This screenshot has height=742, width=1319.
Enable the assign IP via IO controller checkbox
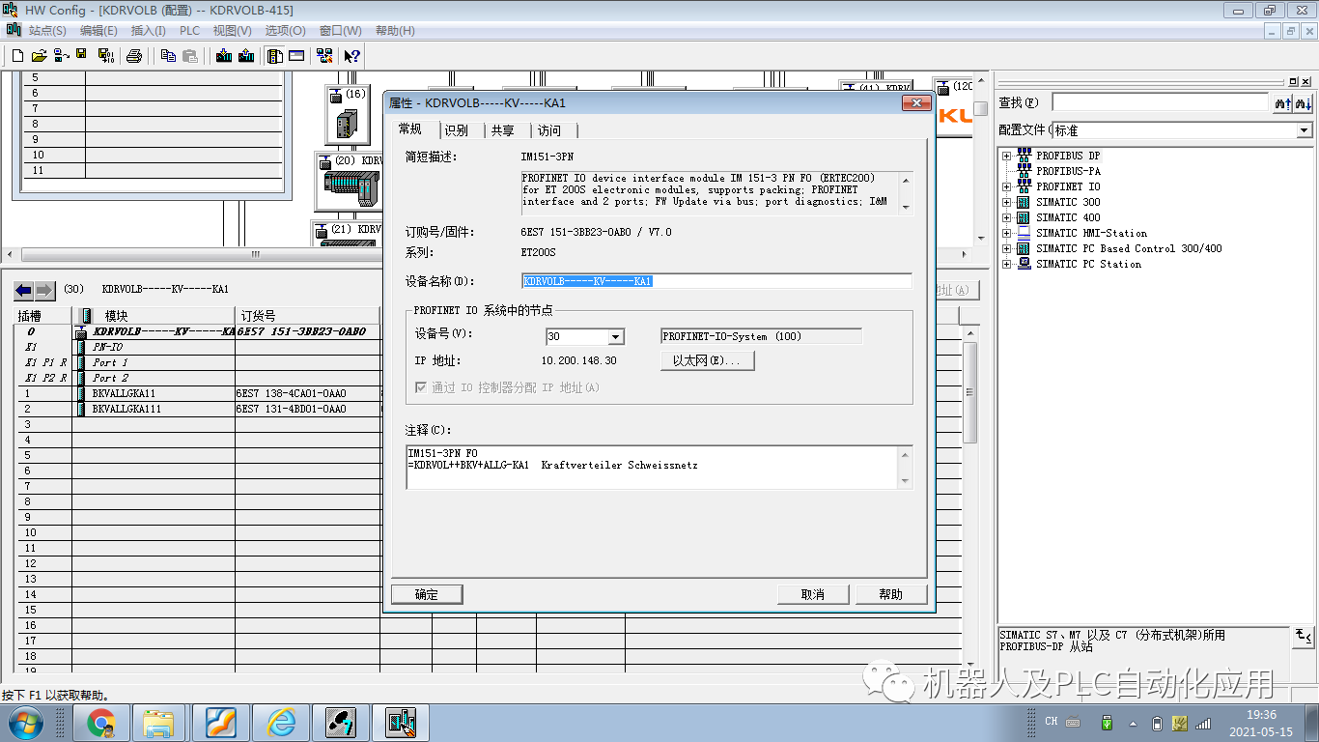pyautogui.click(x=422, y=387)
